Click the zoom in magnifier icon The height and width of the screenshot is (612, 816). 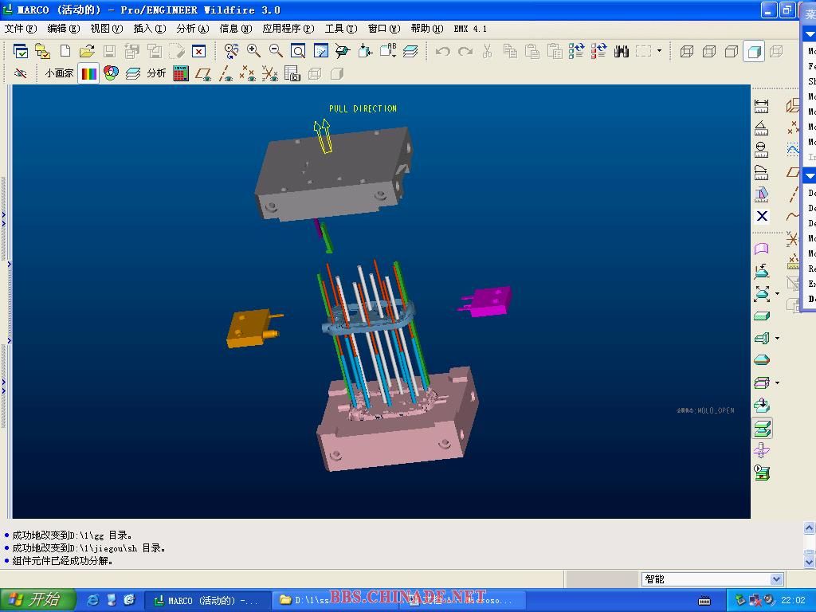pyautogui.click(x=253, y=51)
